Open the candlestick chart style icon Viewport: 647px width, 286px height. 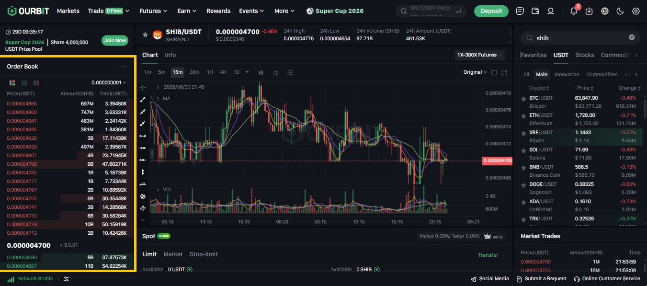click(261, 72)
